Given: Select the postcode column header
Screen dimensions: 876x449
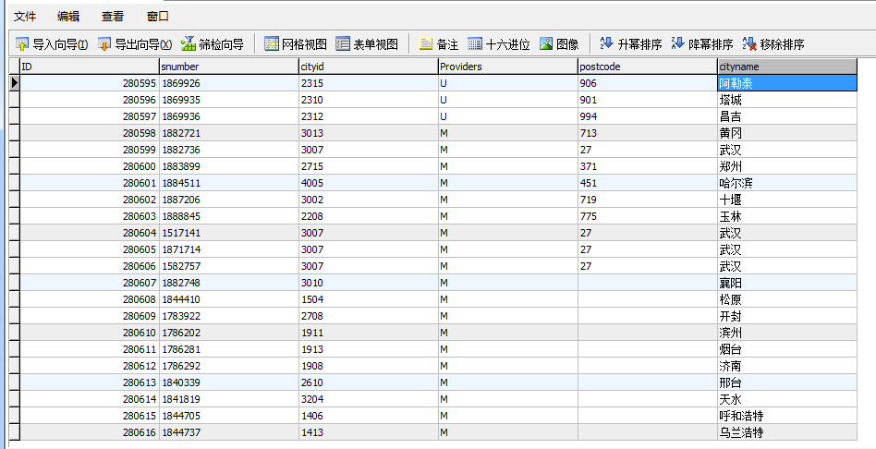Looking at the screenshot, I should point(648,67).
